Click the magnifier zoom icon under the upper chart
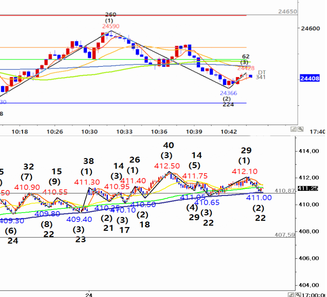The width and height of the screenshot is (327, 297). (300, 129)
